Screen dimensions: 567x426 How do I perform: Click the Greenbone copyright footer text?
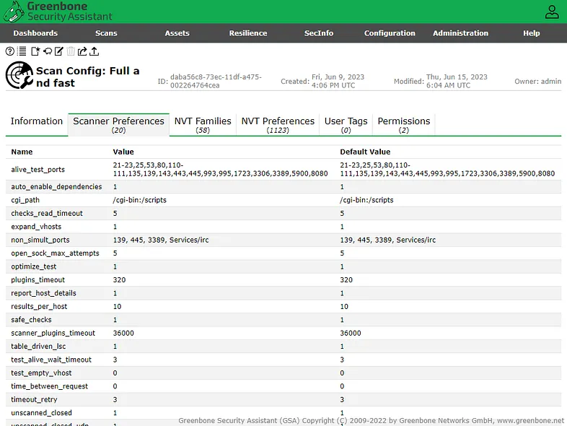pos(371,420)
